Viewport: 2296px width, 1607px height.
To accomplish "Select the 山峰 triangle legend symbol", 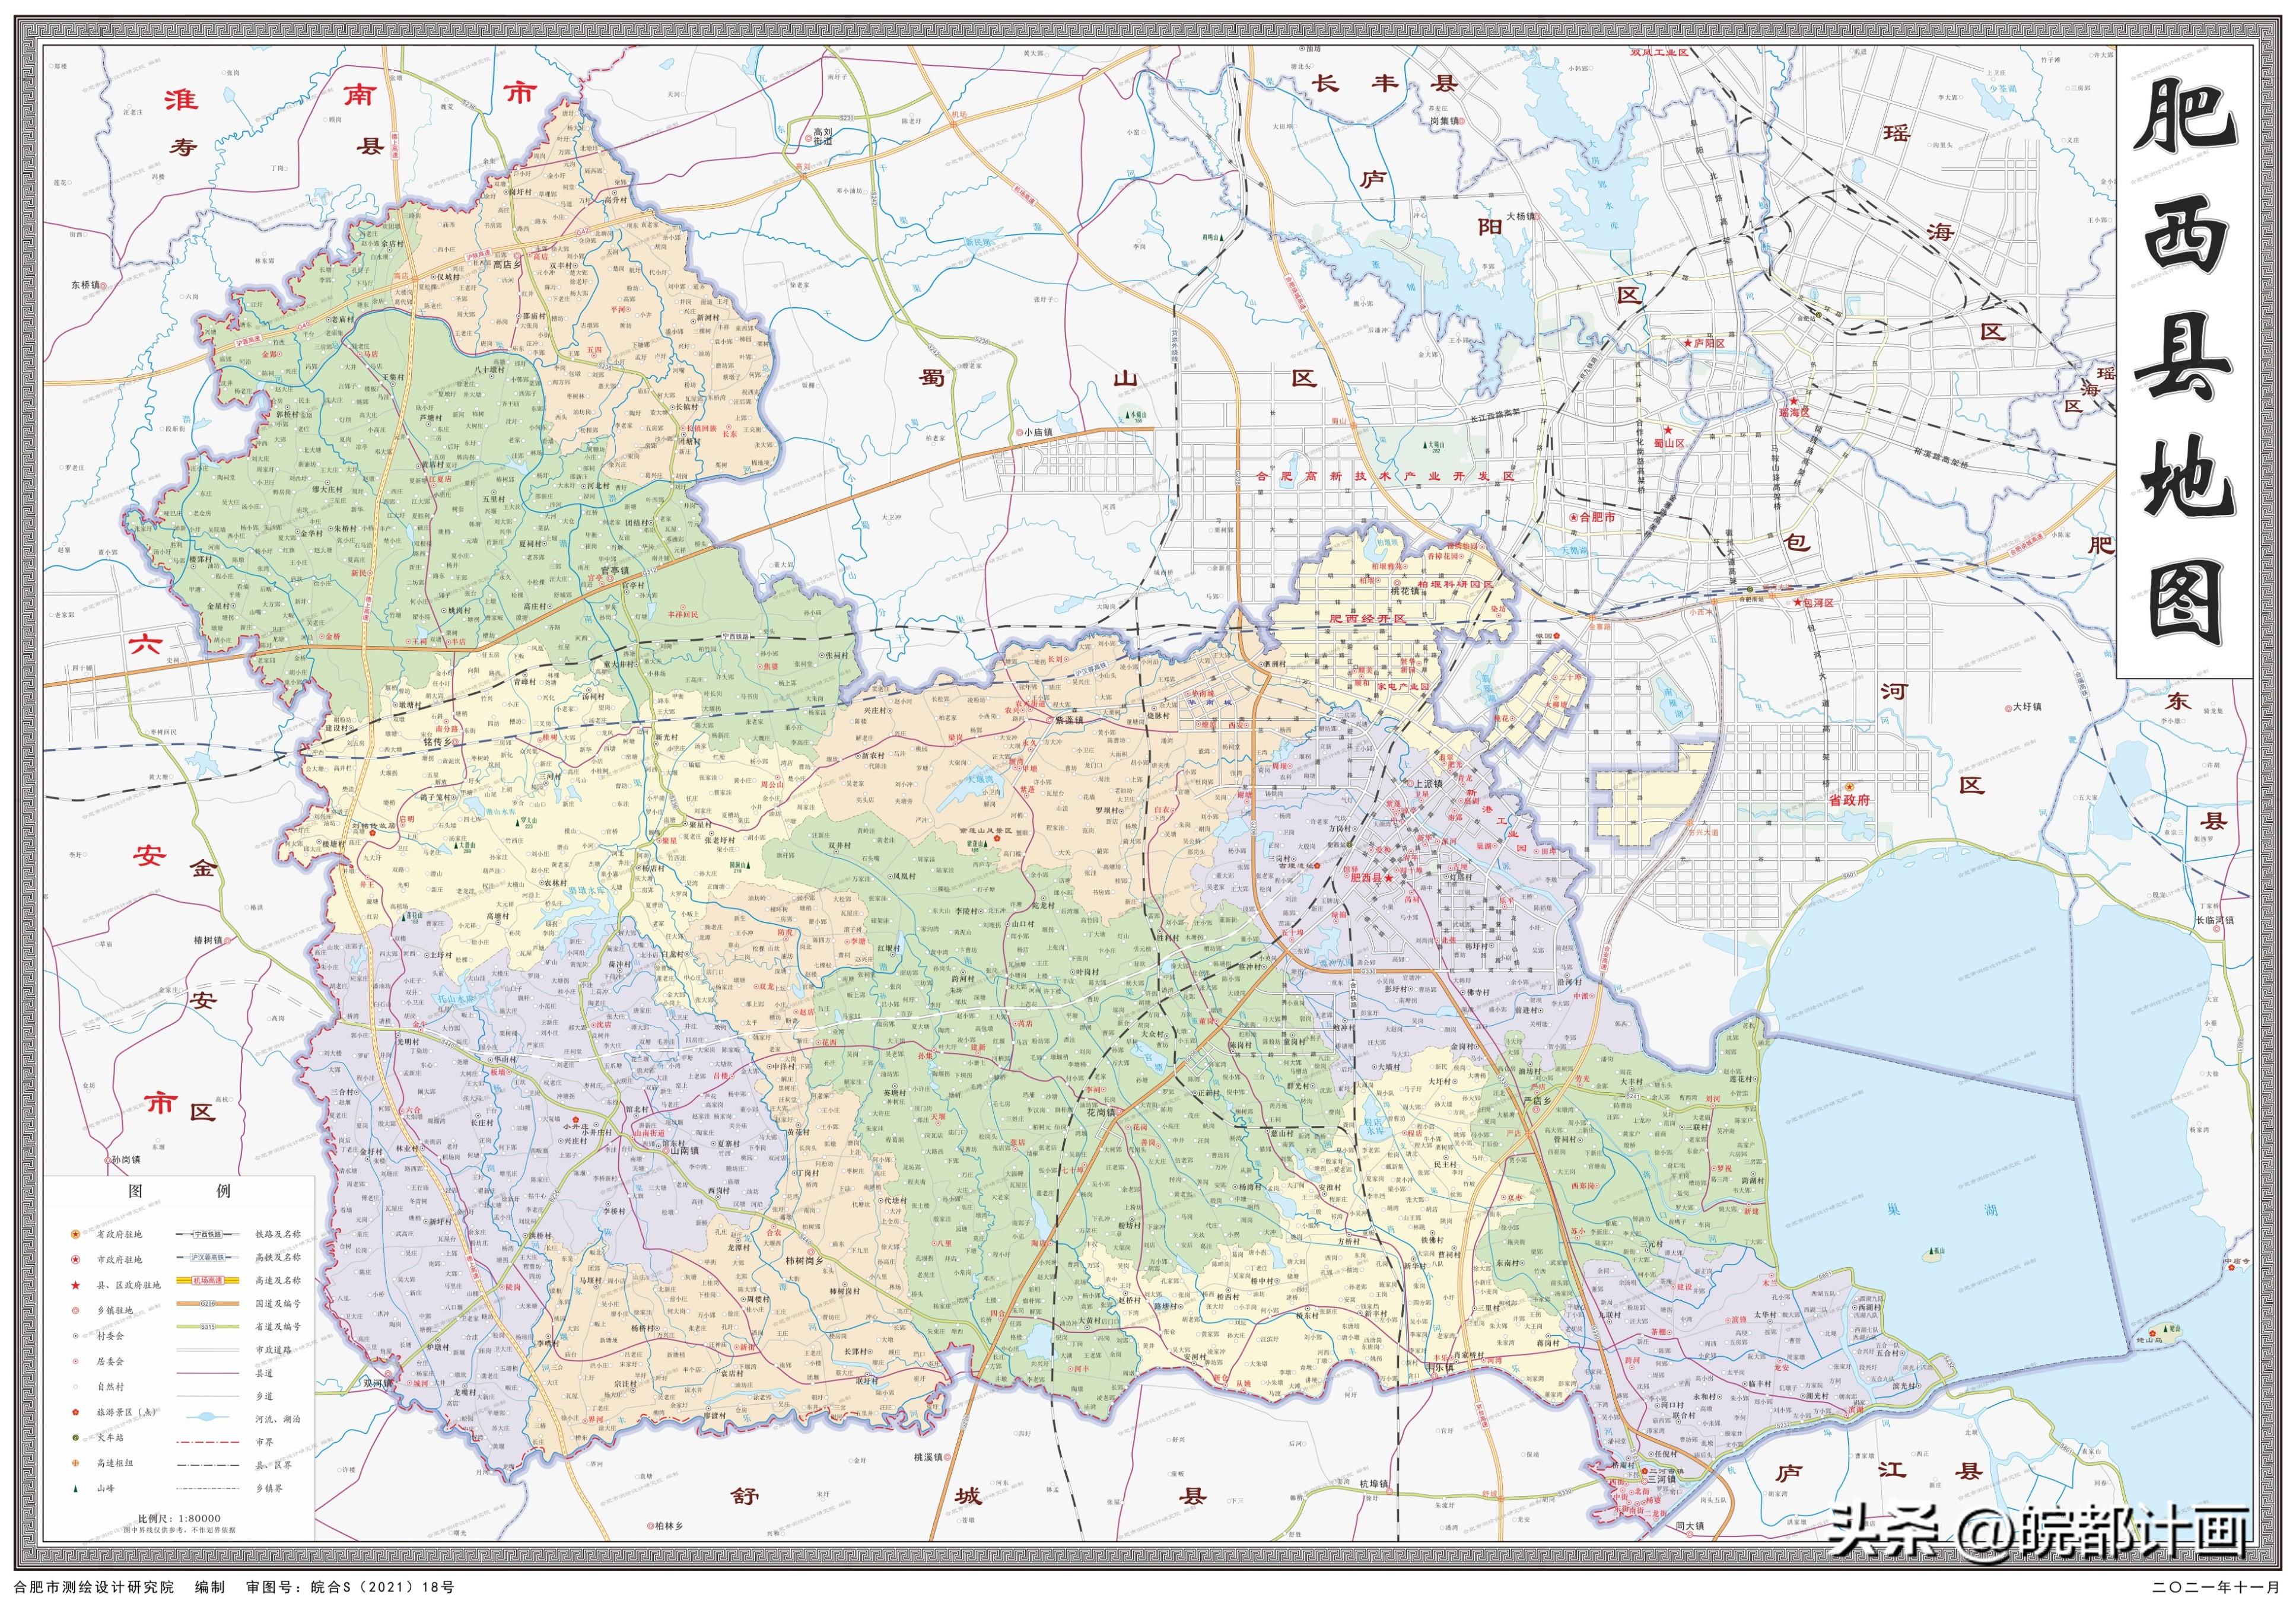I will click(x=75, y=1488).
